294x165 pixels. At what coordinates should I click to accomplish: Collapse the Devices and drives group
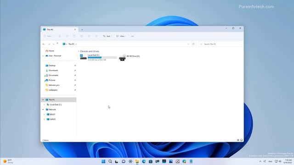tap(79, 51)
